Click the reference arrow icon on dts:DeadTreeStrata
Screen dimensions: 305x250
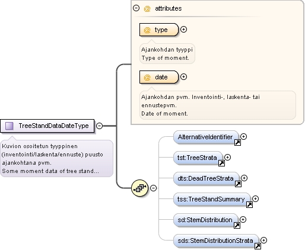click(238, 184)
